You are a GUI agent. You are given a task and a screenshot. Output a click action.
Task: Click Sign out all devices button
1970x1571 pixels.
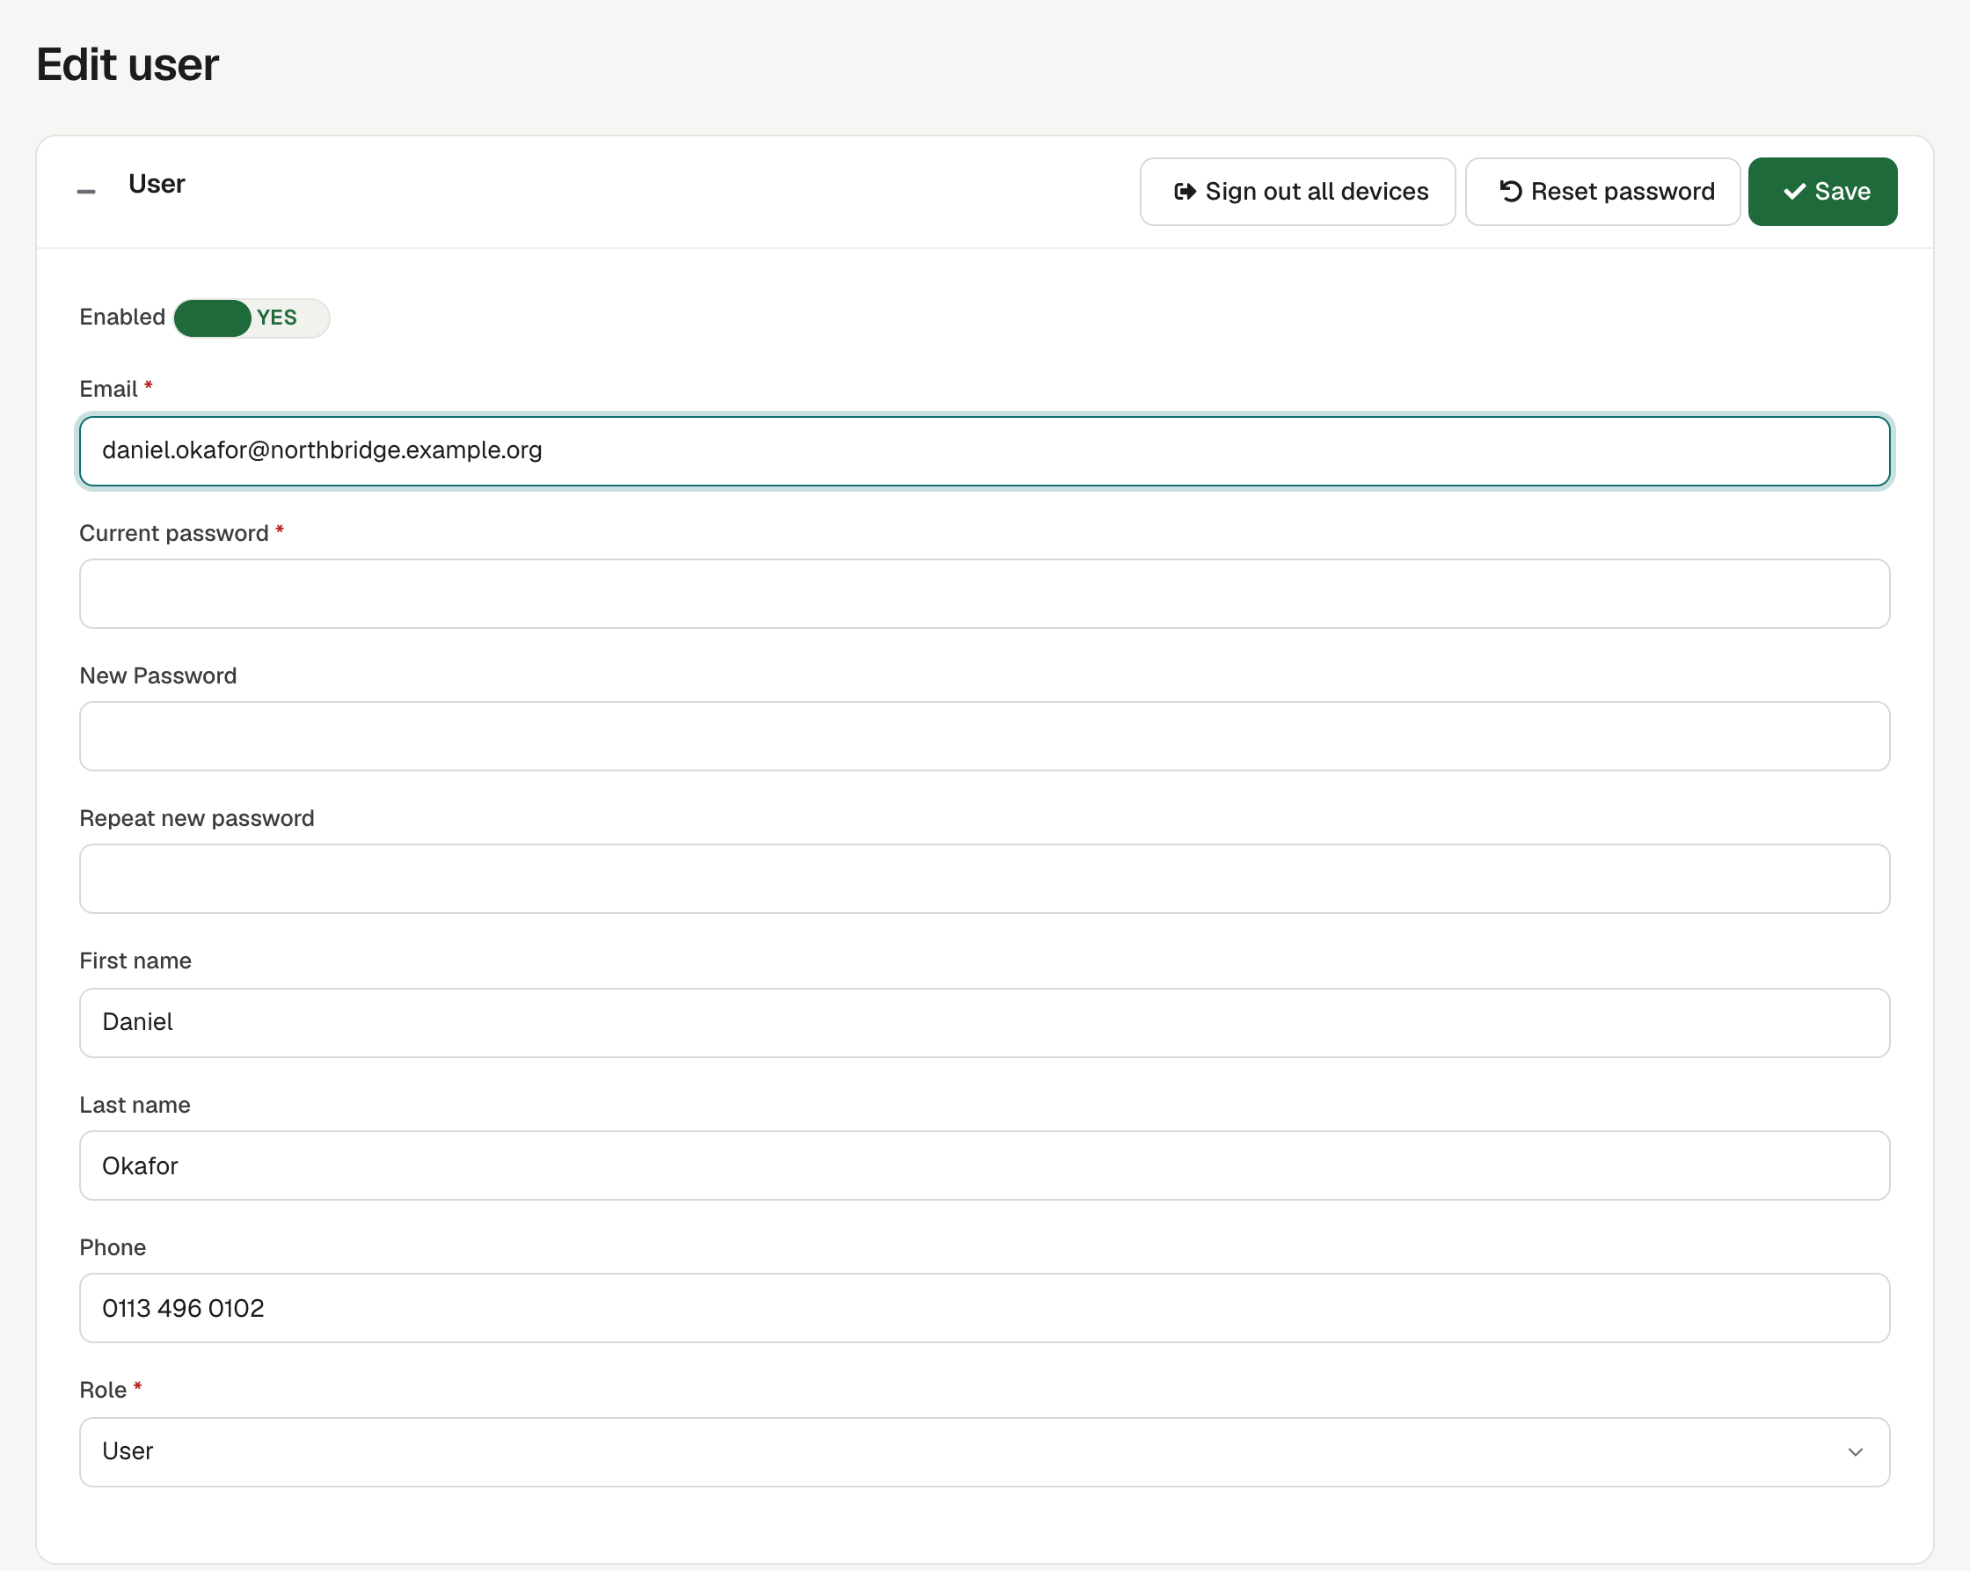click(x=1297, y=191)
